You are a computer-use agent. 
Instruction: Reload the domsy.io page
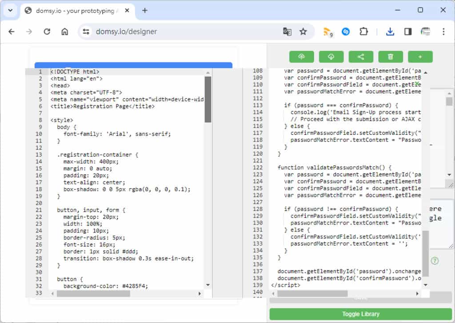(x=47, y=32)
